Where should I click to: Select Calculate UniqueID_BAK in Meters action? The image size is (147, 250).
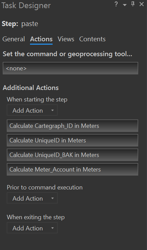[72, 155]
